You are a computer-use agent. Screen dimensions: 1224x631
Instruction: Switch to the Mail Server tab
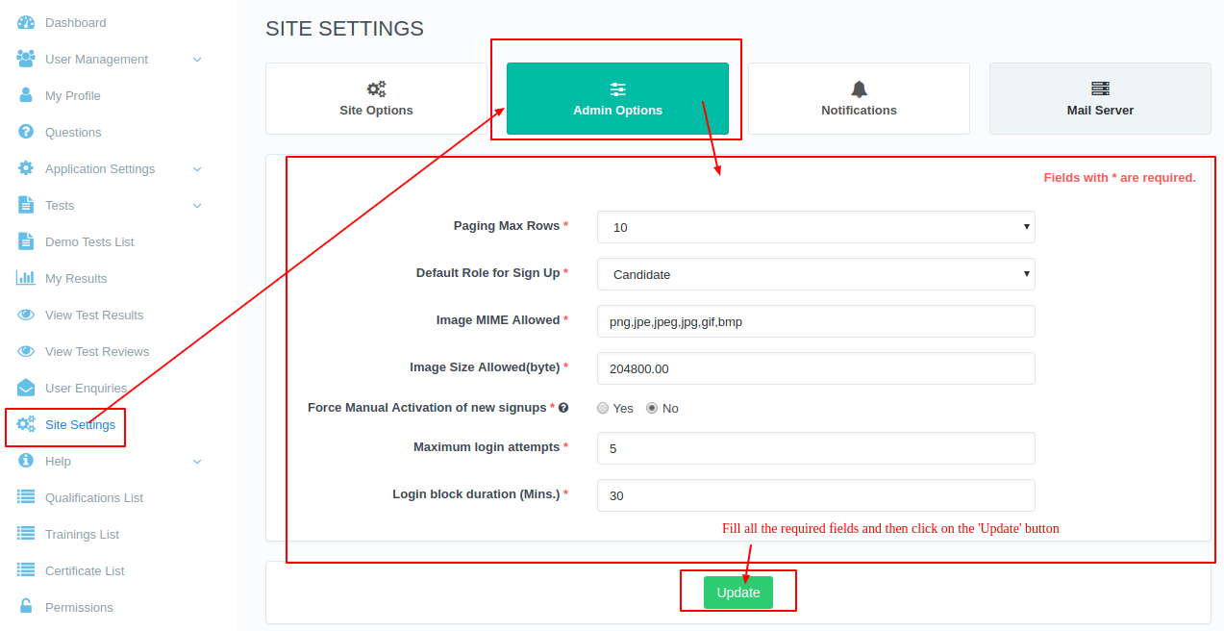point(1100,98)
